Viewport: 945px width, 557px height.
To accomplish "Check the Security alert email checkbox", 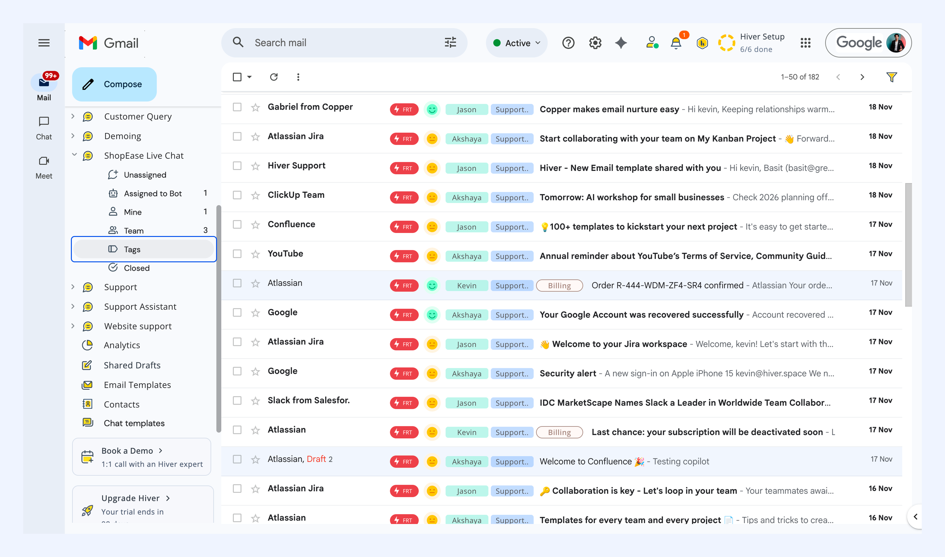I will (x=237, y=371).
